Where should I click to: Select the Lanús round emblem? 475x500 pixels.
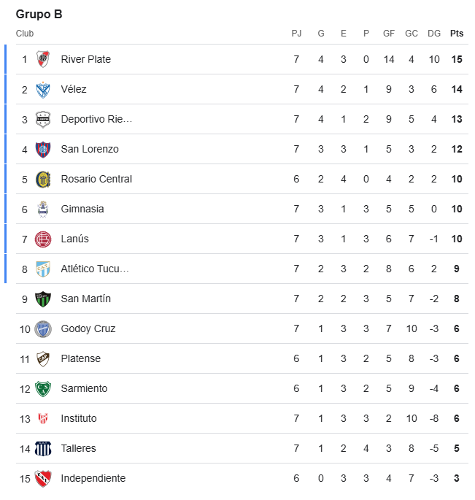[x=43, y=239]
